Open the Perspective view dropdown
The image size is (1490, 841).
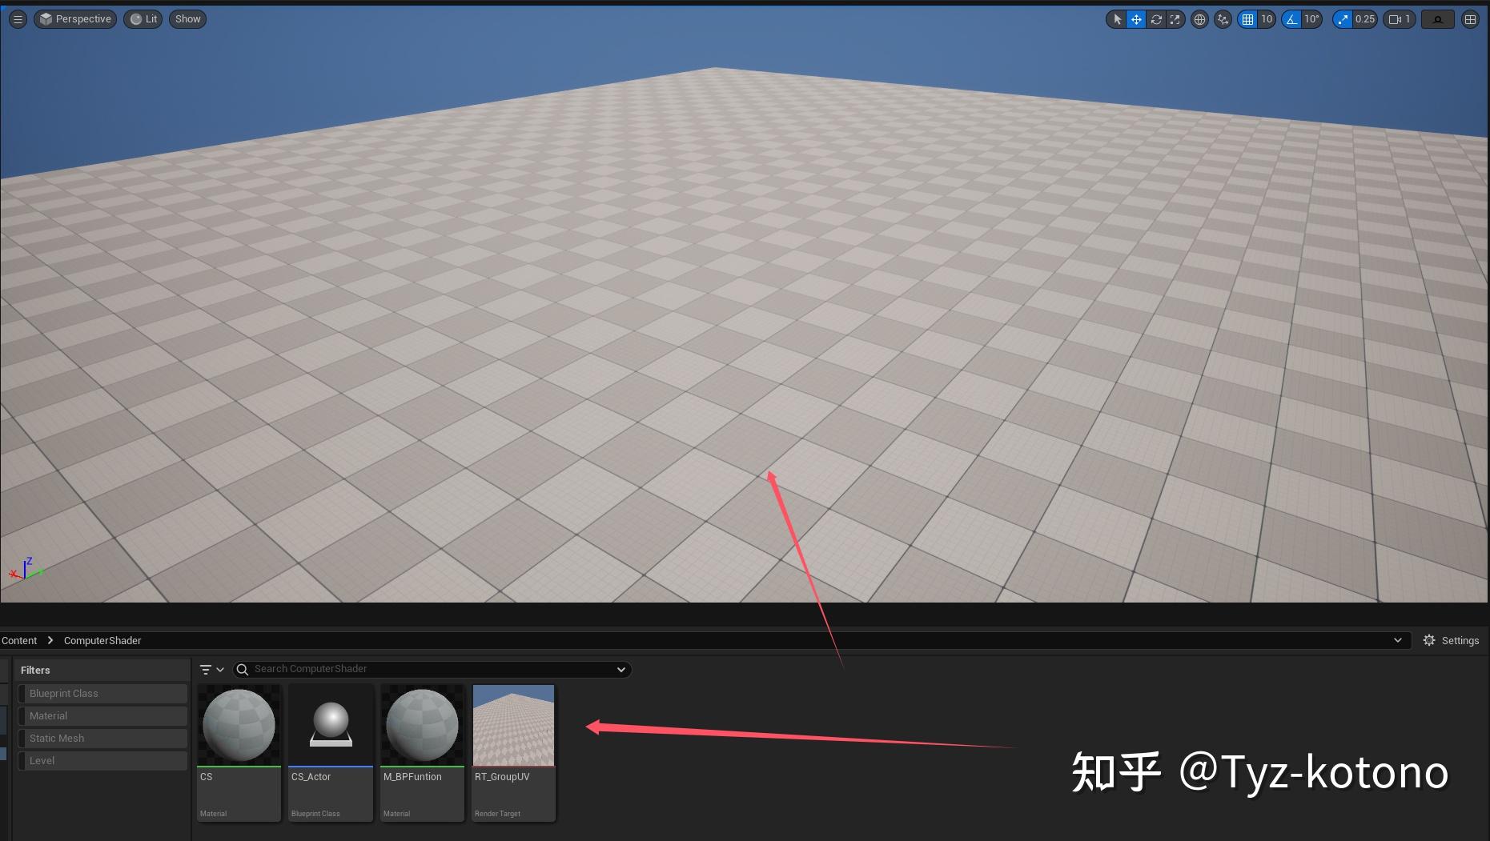pos(75,18)
